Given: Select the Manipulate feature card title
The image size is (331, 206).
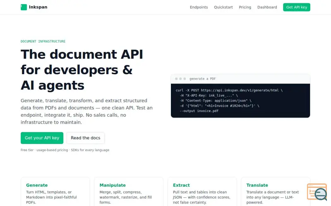Looking at the screenshot, I should [113, 185].
